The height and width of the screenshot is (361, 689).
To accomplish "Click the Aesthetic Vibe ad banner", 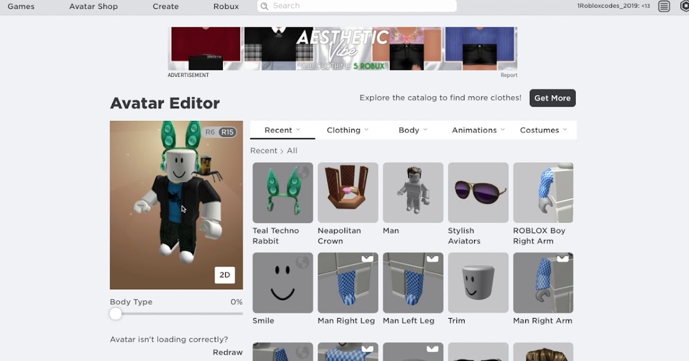I will tap(342, 49).
